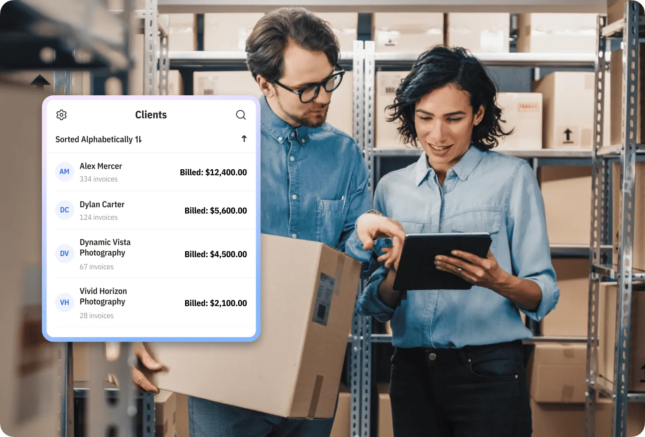Click the Clients panel title

151,115
